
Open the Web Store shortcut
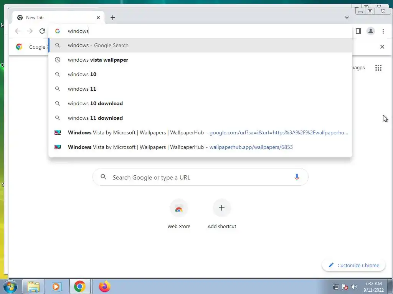[x=179, y=214]
